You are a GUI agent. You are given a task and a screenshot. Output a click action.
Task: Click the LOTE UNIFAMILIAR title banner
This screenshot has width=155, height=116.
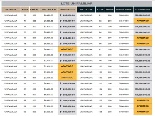(77, 4)
